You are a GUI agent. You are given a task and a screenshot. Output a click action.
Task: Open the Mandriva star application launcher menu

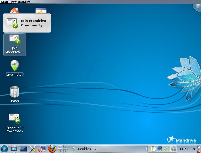point(4,149)
